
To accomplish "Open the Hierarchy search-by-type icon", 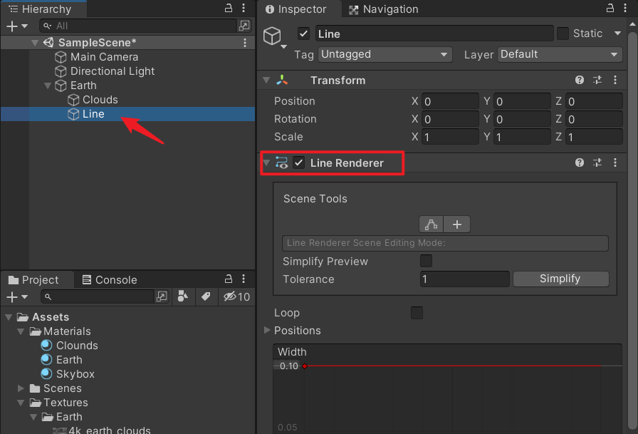I will [244, 26].
